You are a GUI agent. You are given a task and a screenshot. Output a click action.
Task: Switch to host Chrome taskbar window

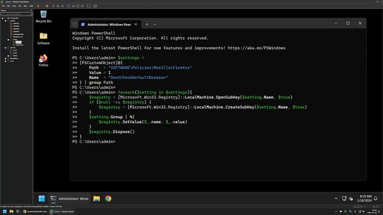point(35,211)
